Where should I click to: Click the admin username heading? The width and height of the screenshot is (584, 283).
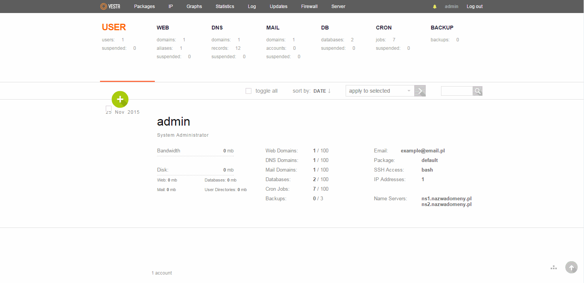[174, 121]
